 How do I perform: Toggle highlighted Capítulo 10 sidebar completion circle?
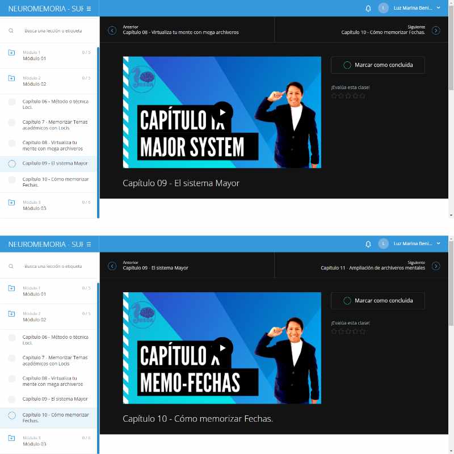(x=12, y=415)
